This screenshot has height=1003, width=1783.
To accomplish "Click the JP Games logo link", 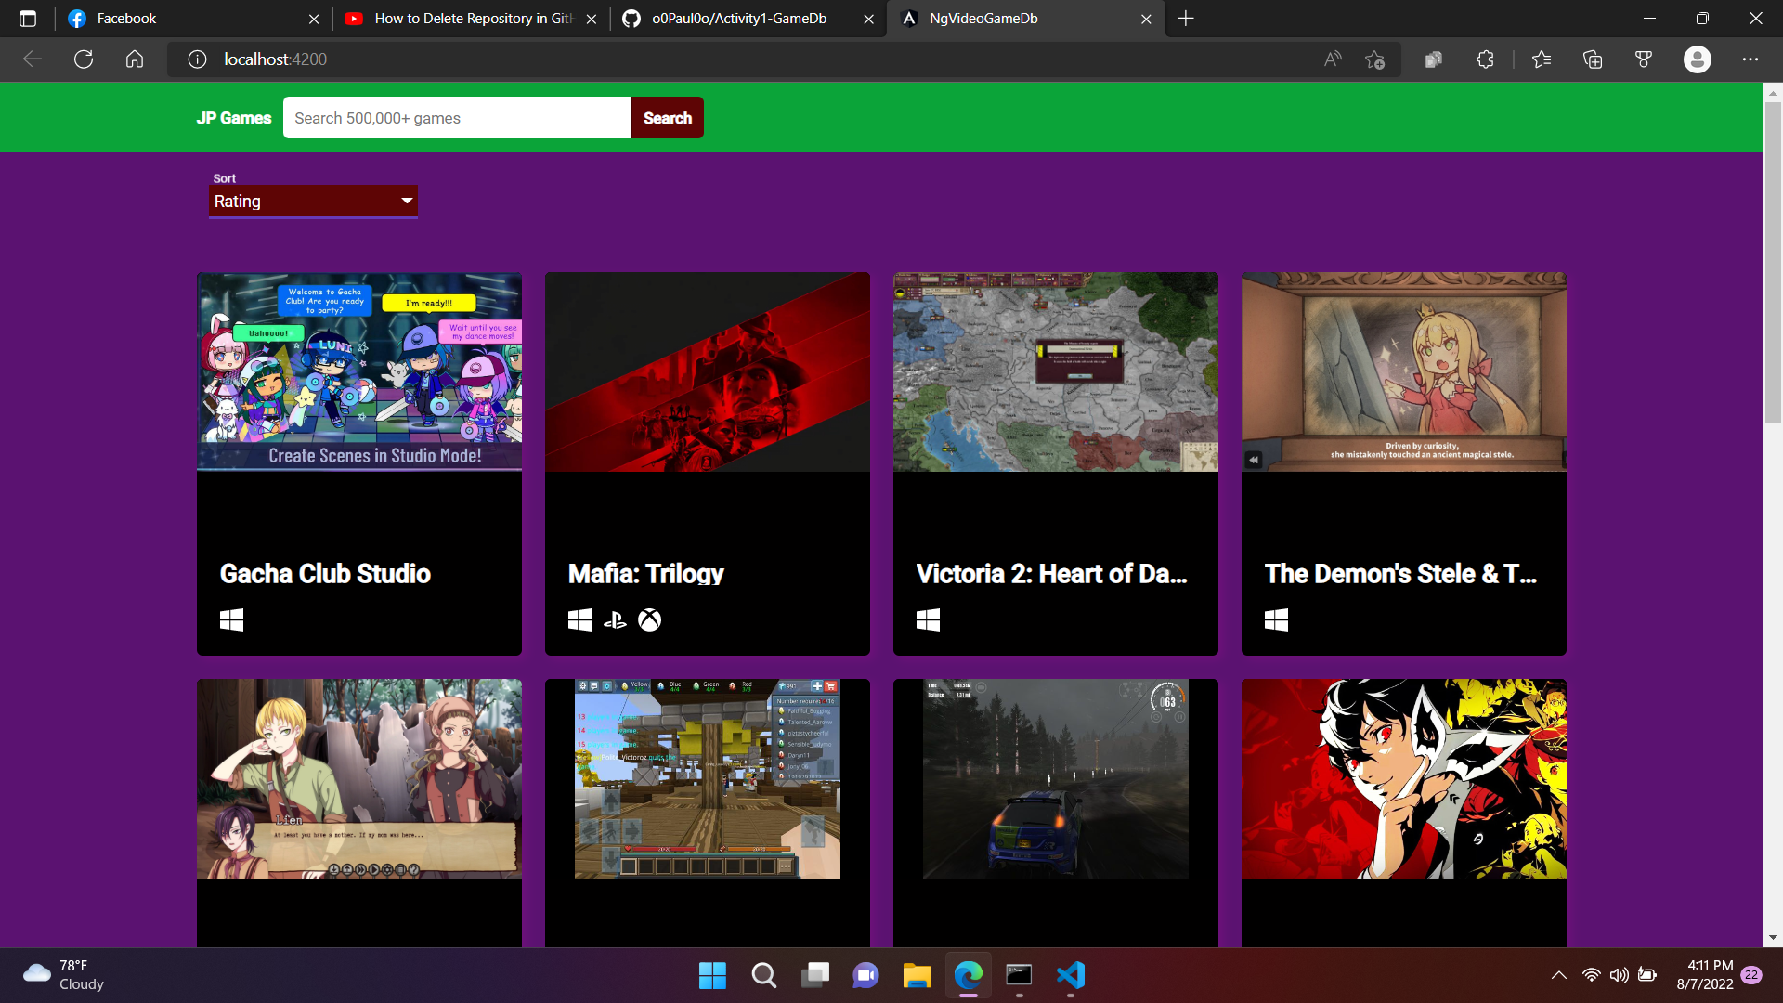I will click(x=234, y=118).
